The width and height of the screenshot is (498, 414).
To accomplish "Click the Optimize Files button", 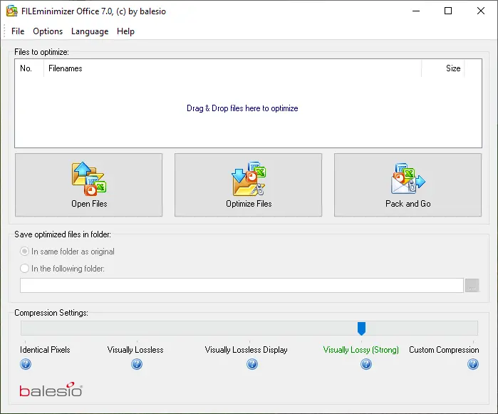I will pyautogui.click(x=248, y=185).
